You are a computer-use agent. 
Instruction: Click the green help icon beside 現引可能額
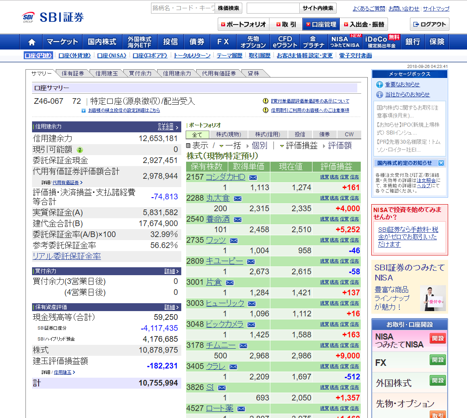[x=80, y=150]
